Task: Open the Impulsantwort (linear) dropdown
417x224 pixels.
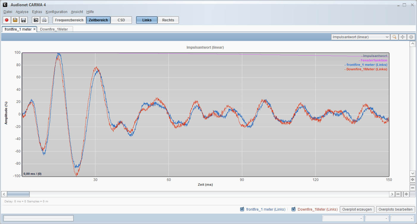Action: tap(360, 37)
